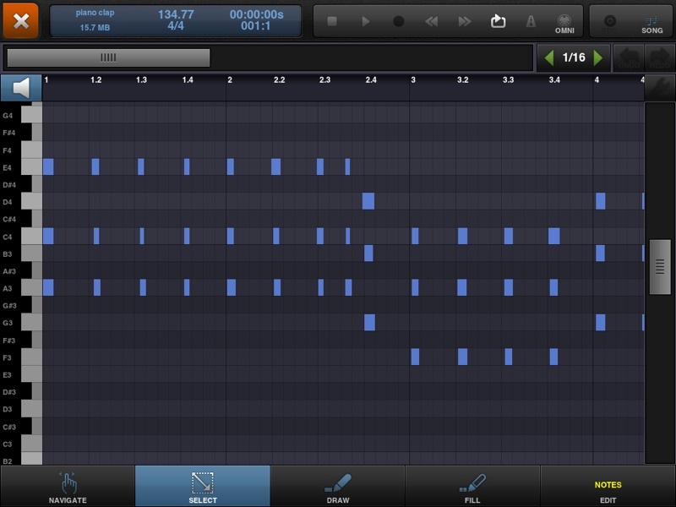This screenshot has width=676, height=507.
Task: Click the vertical scrollbar handle
Action: [x=660, y=266]
